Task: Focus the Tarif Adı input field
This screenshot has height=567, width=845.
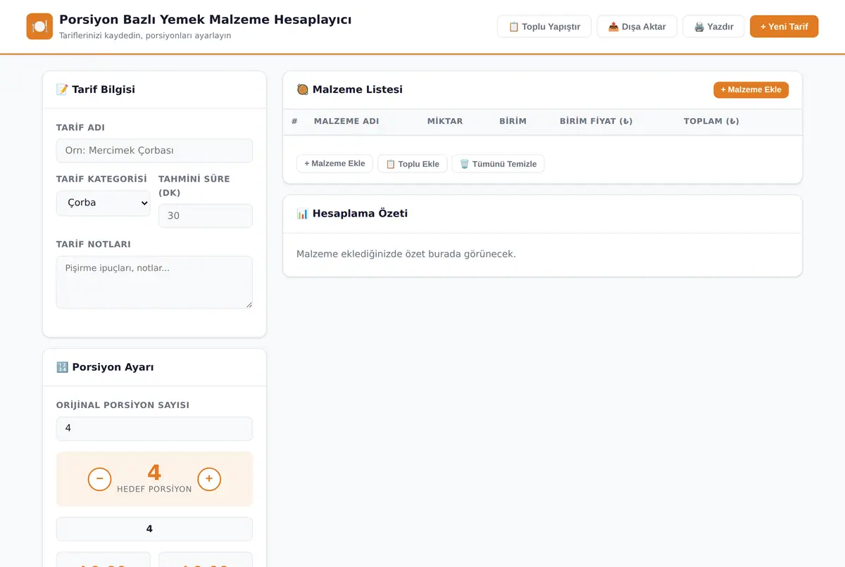Action: 154,151
